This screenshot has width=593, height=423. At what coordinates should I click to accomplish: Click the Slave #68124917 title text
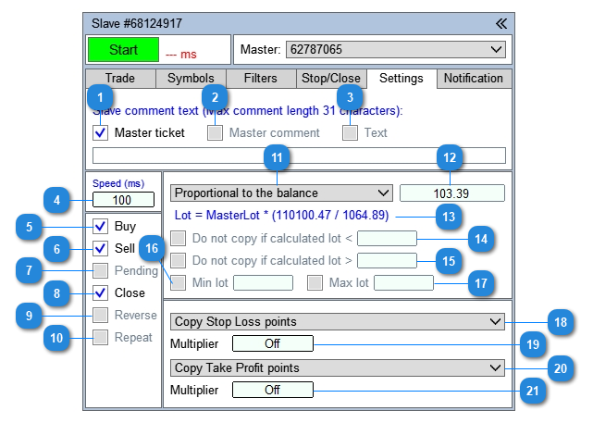(137, 23)
